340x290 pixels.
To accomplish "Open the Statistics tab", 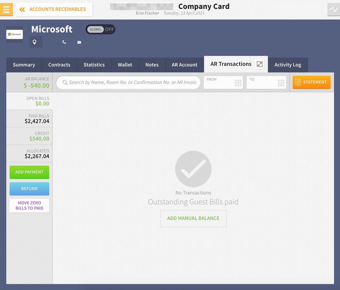I will 94,65.
